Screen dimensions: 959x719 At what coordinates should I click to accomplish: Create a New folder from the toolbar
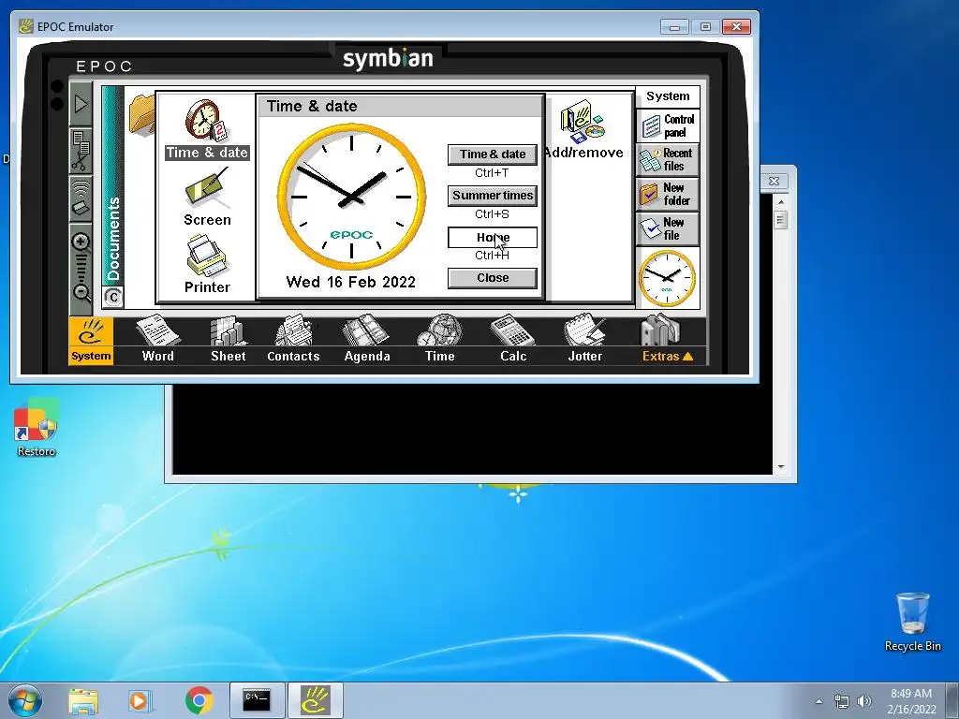668,194
